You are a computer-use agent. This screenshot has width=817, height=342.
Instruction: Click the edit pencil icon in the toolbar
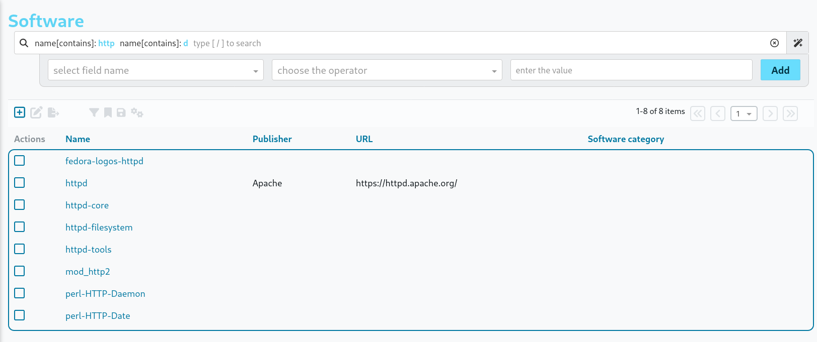[x=36, y=112]
